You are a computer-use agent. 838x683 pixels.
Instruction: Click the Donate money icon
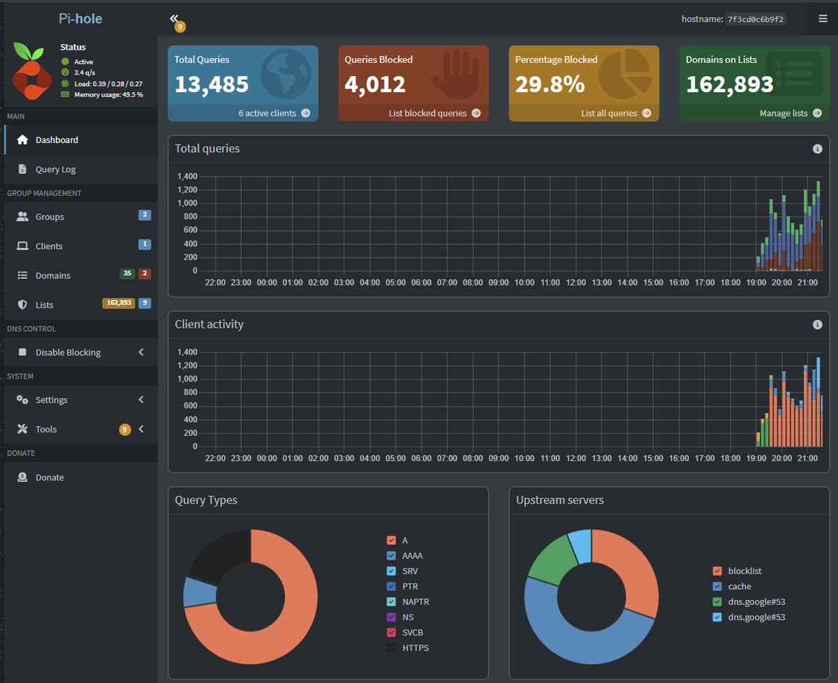coord(22,477)
